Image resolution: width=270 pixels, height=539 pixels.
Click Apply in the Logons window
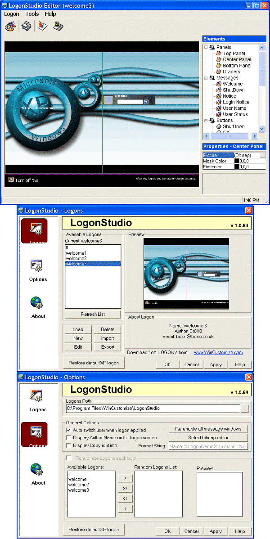(x=216, y=365)
